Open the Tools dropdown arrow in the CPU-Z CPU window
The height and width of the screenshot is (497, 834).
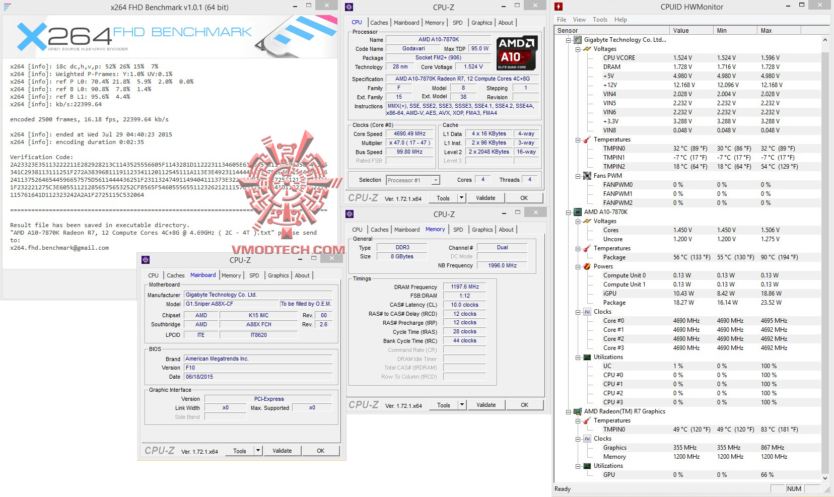point(462,198)
